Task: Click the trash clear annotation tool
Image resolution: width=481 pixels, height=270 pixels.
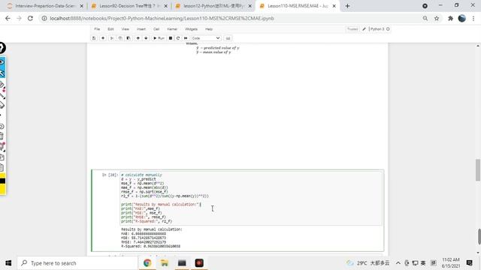Action: (x=2, y=136)
